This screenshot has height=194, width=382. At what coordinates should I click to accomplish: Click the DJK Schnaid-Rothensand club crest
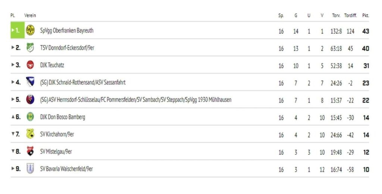(30, 82)
